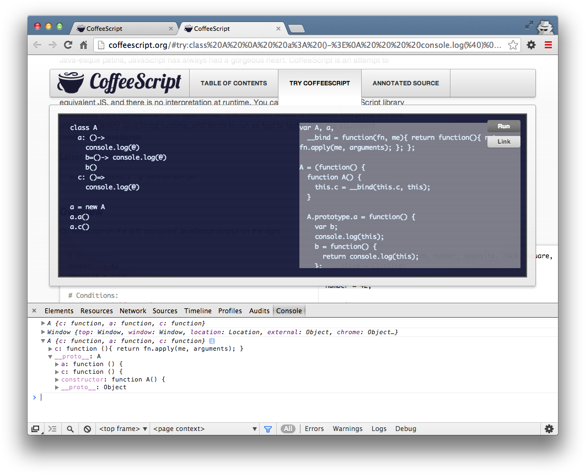
Task: Bookmark this page with the star
Action: 513,45
